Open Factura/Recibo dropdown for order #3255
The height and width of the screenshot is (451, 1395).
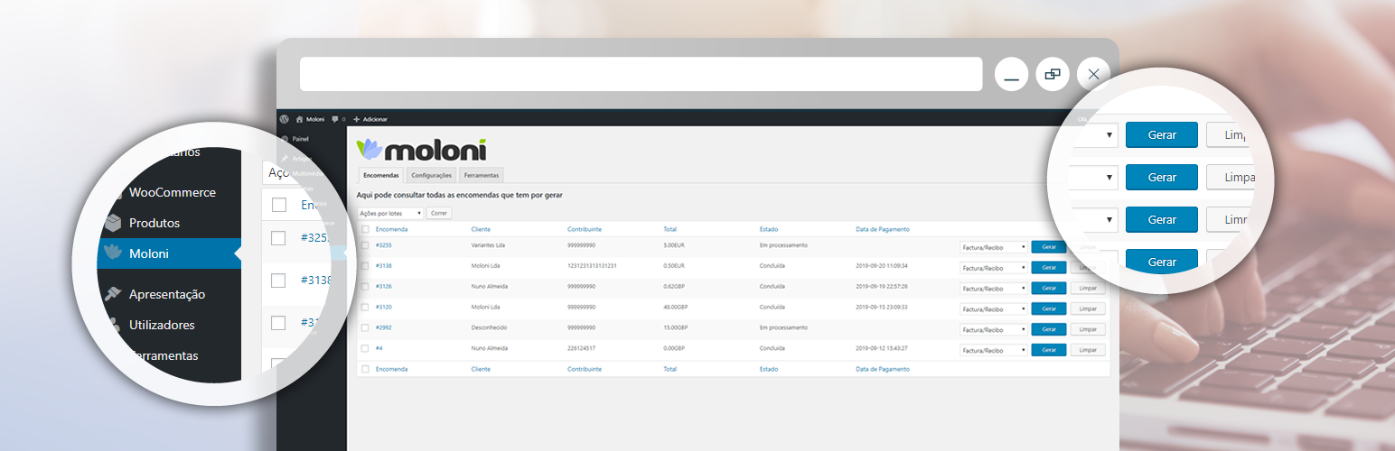994,247
